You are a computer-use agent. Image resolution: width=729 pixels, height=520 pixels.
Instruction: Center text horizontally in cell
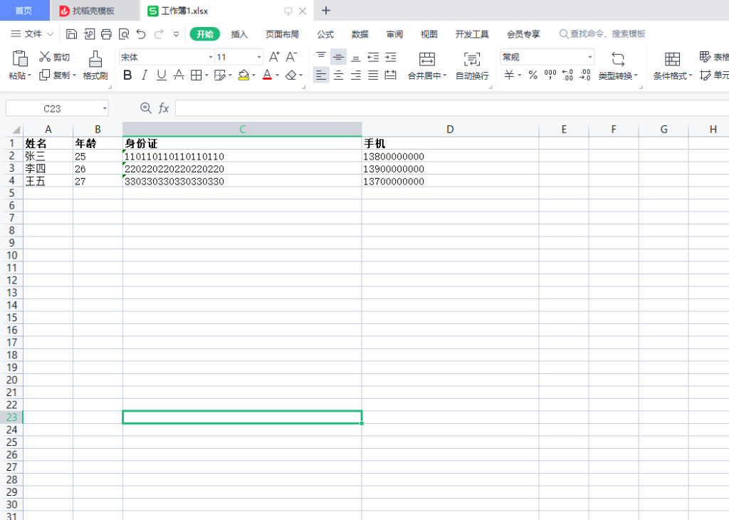338,75
